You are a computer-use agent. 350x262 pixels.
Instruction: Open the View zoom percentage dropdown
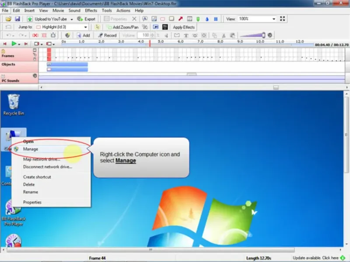coord(274,19)
